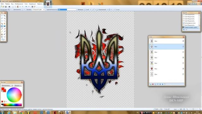Open the Заливка 'Сплошной цвет' dropdown
This screenshot has height=114, width=202.
(x=38, y=9)
